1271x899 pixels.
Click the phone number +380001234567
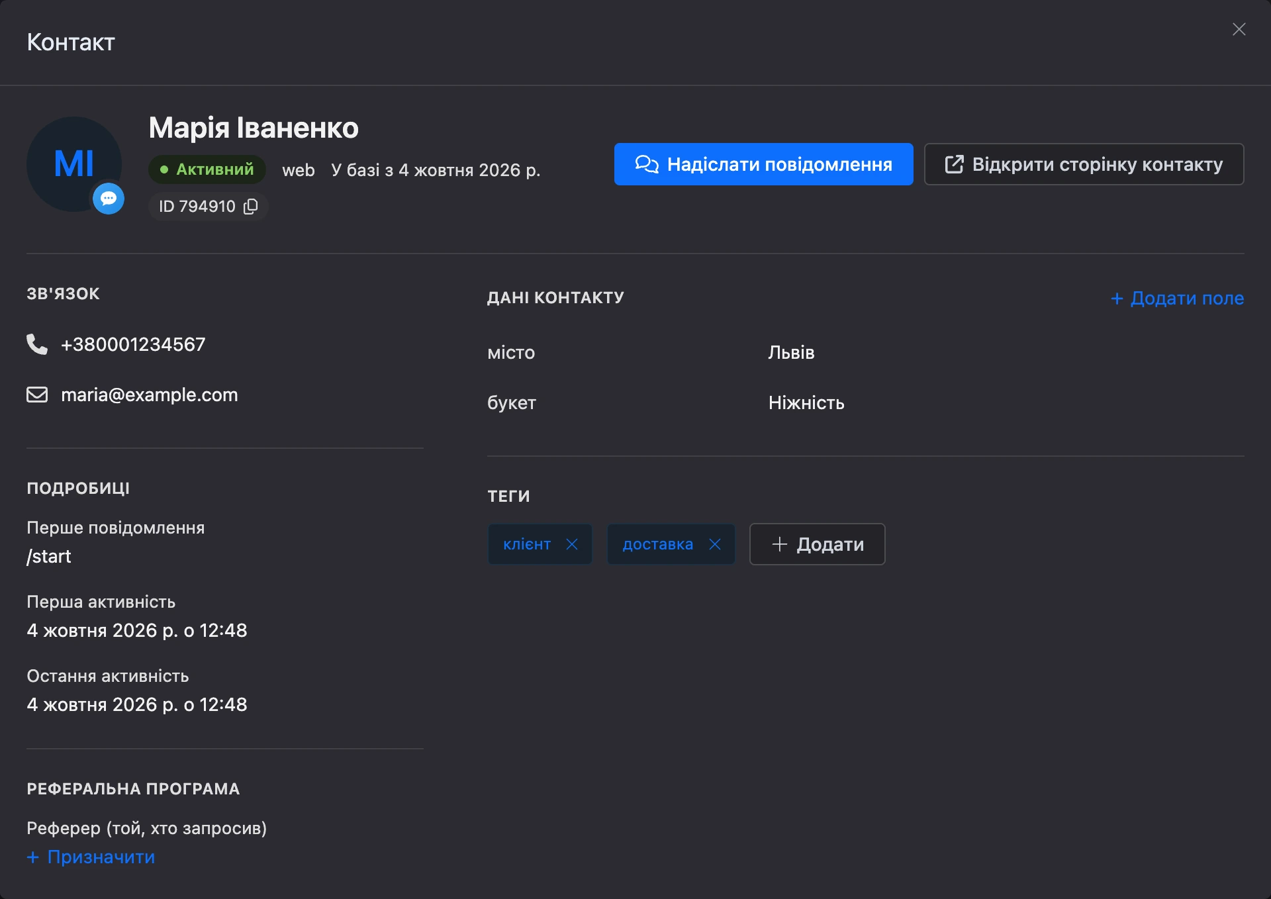coord(133,344)
